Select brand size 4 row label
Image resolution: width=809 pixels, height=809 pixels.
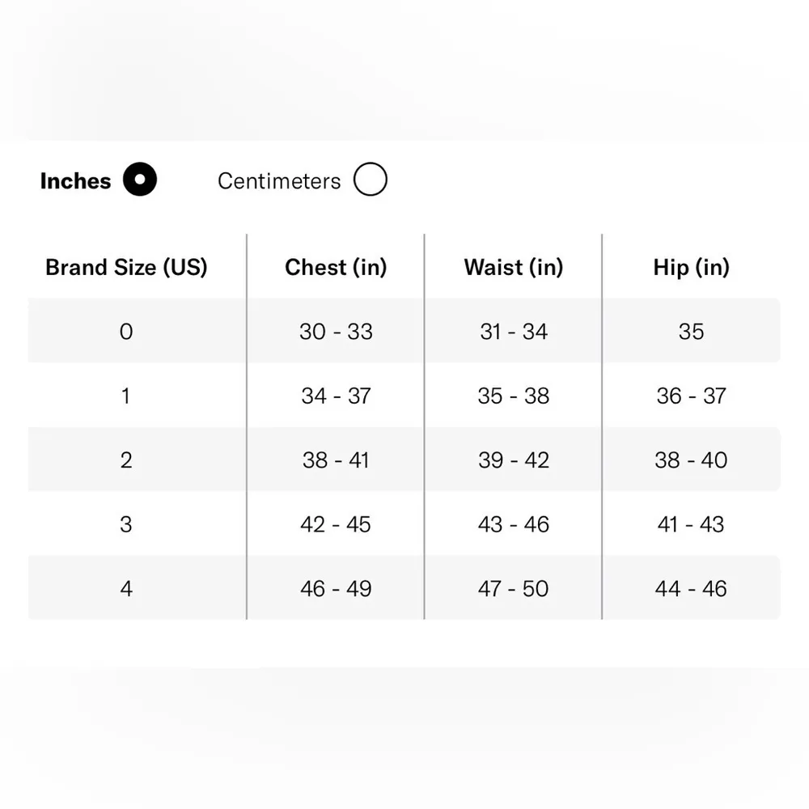[x=126, y=588]
